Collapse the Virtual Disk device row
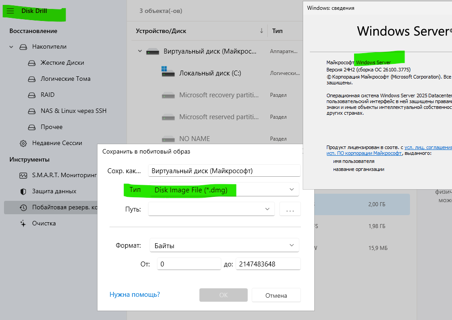This screenshot has height=320, width=452. pyautogui.click(x=140, y=51)
